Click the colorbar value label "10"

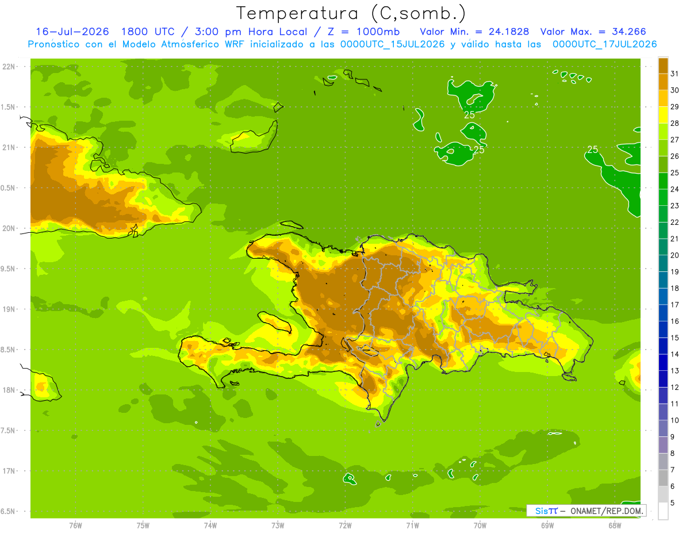coord(674,420)
